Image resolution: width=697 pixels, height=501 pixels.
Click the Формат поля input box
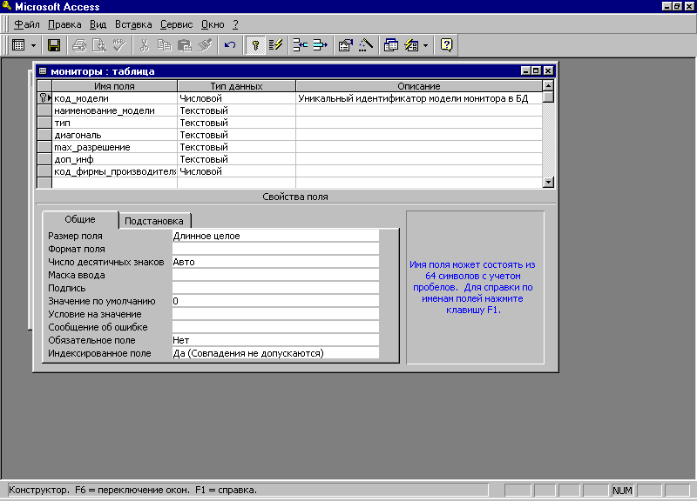pos(275,249)
